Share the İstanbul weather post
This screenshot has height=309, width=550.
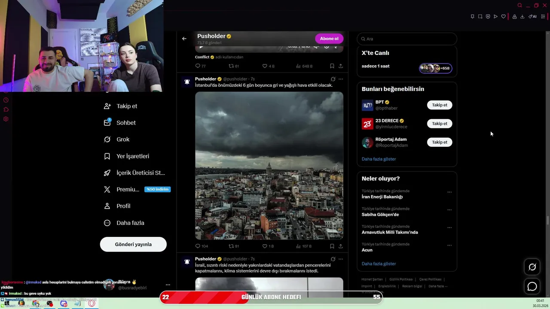point(341,246)
